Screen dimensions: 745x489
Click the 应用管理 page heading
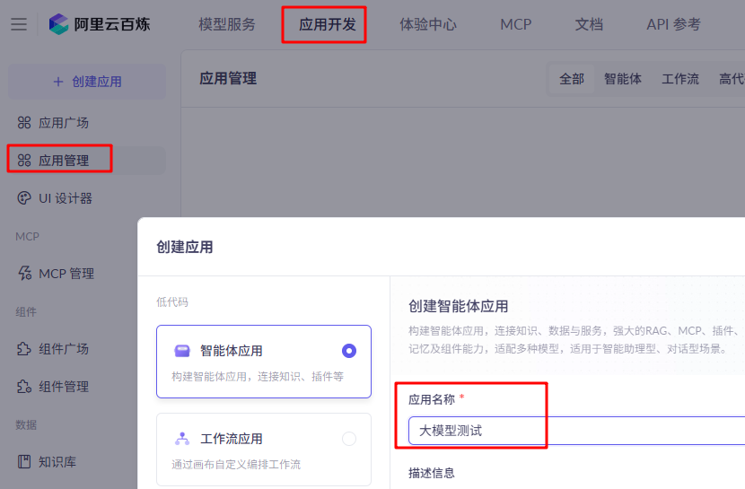pos(228,78)
